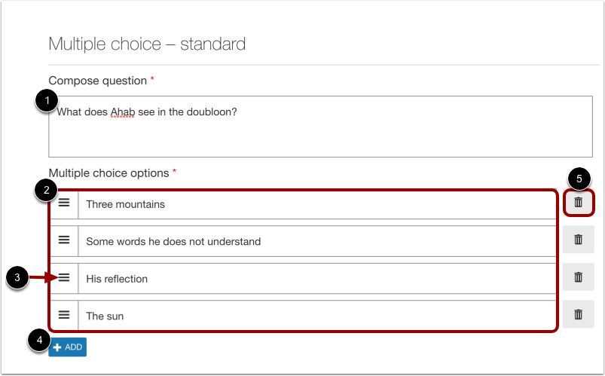
Task: Click the number 4 callout beside ADD
Action: 38,341
